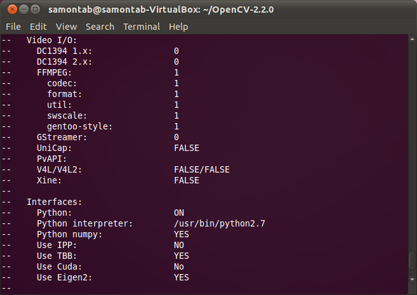This screenshot has width=417, height=295.
Task: Open the Search menu
Action: [x=100, y=27]
